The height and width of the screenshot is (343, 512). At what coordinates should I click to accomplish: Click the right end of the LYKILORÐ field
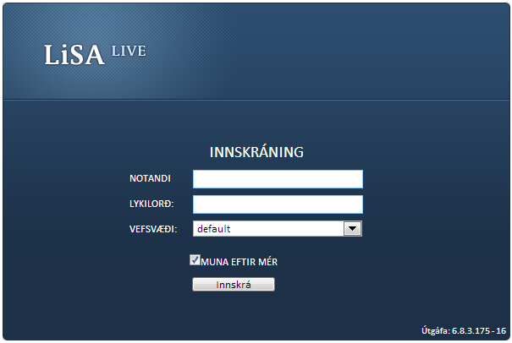(354, 204)
